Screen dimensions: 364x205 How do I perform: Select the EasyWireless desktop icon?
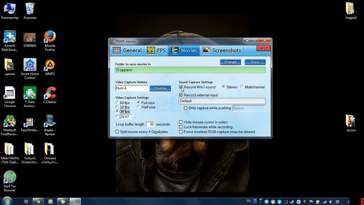(x=30, y=125)
